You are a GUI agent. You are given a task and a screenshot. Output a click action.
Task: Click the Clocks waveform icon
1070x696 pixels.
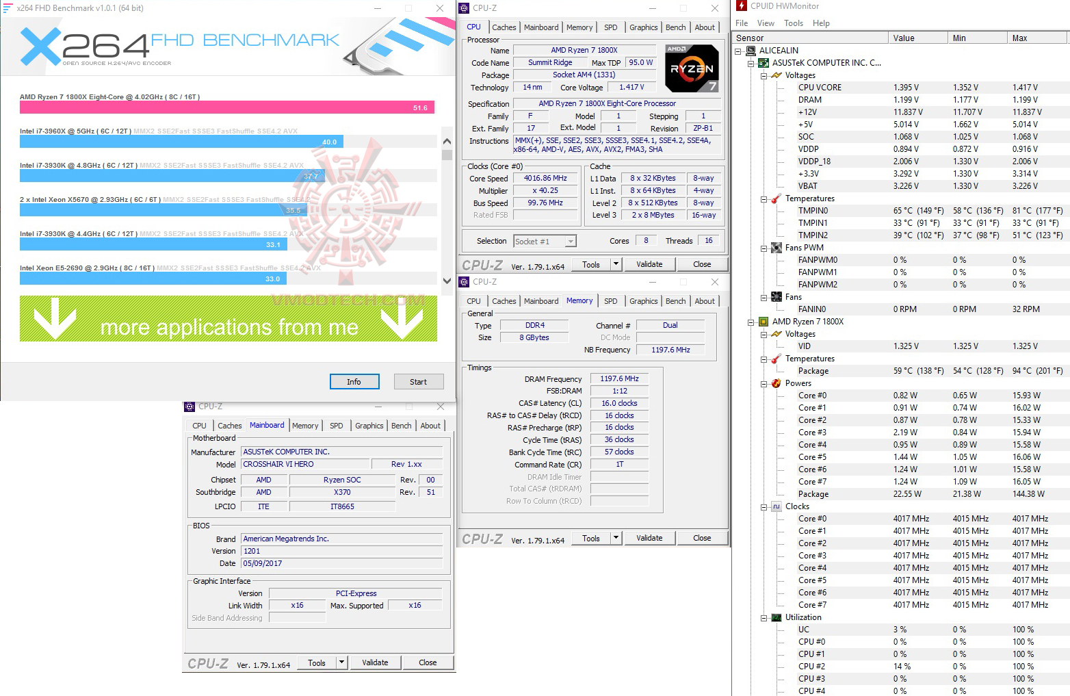(777, 506)
